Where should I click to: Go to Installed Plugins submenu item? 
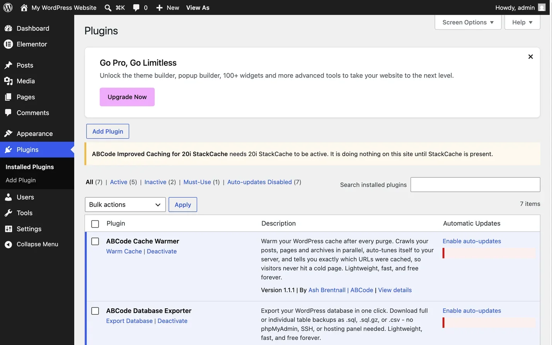coord(30,167)
